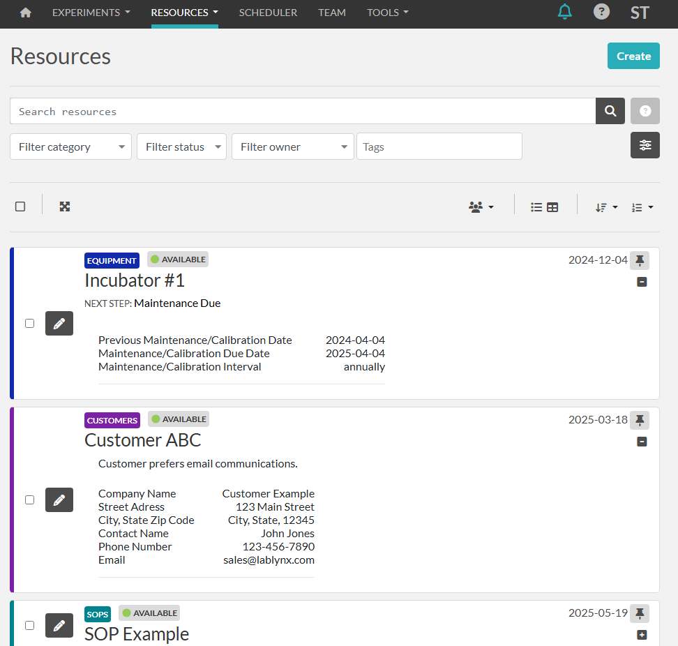Check the Incubator #1 checkbox
The width and height of the screenshot is (678, 646).
coord(29,323)
